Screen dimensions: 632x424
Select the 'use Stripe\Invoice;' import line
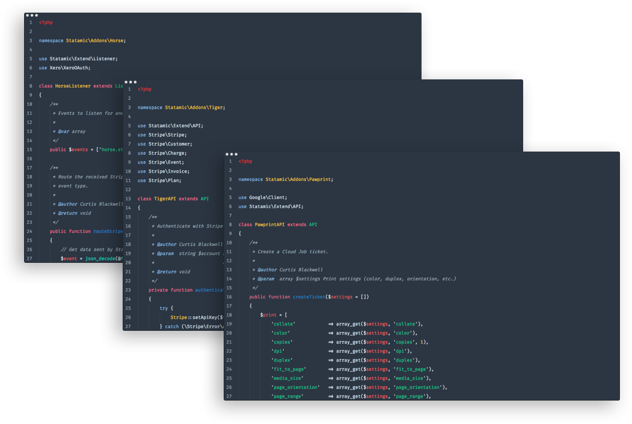(x=164, y=171)
